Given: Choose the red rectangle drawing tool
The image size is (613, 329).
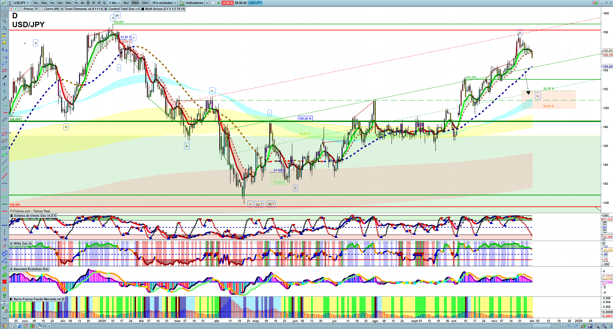Looking at the screenshot, I should 4,70.
